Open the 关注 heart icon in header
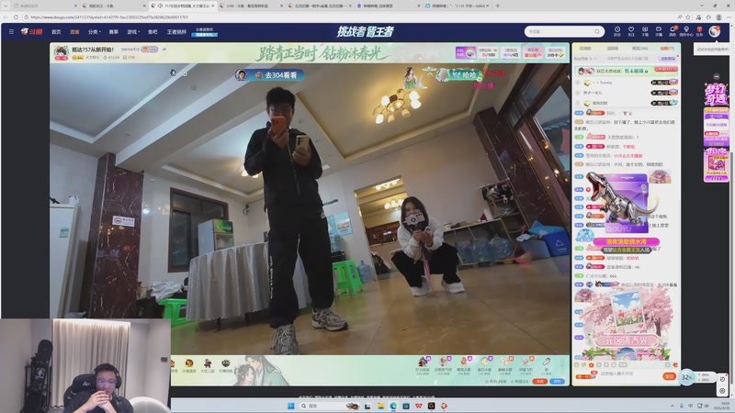735x413 pixels. tap(631, 31)
